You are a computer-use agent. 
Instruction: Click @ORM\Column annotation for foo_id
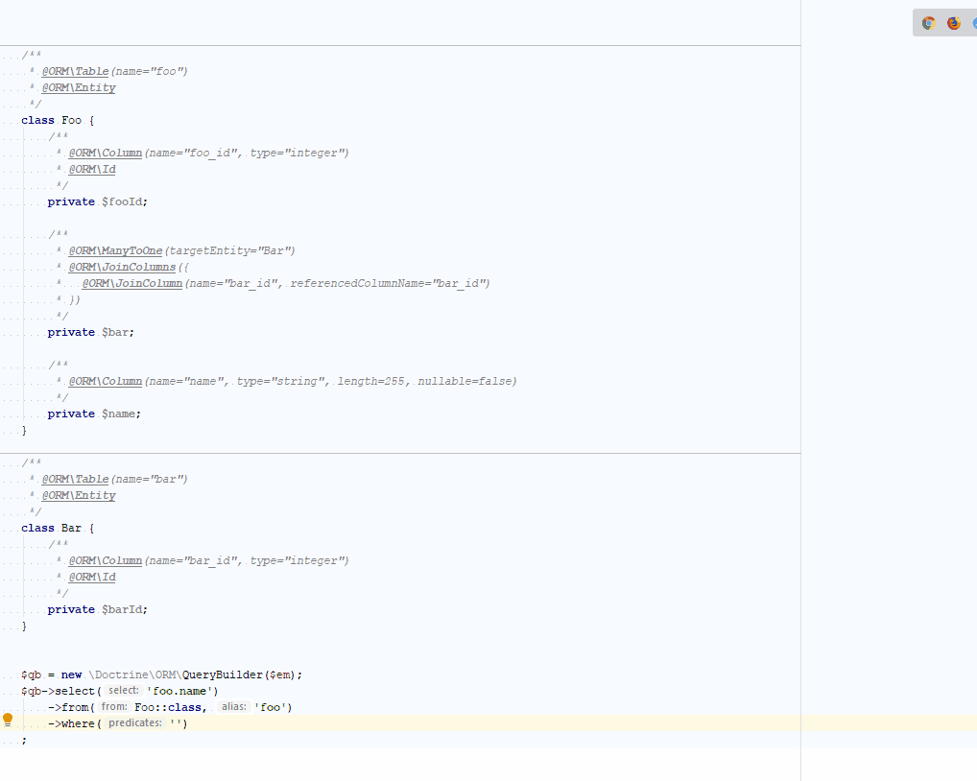tap(106, 154)
